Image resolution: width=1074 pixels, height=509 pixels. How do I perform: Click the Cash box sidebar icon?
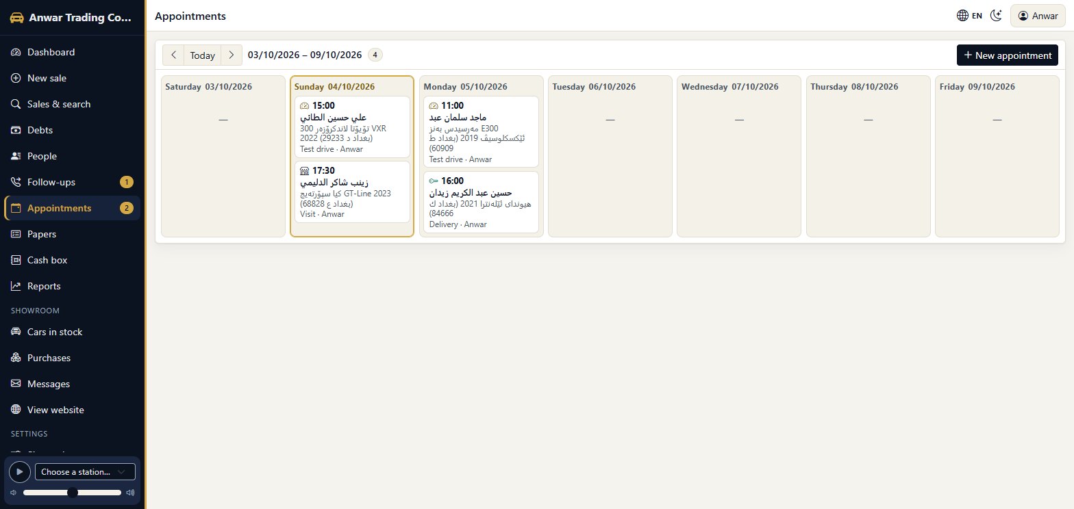point(16,260)
